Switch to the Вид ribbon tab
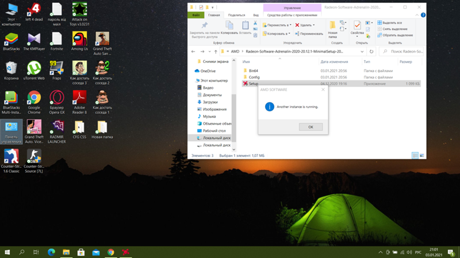 (x=256, y=15)
